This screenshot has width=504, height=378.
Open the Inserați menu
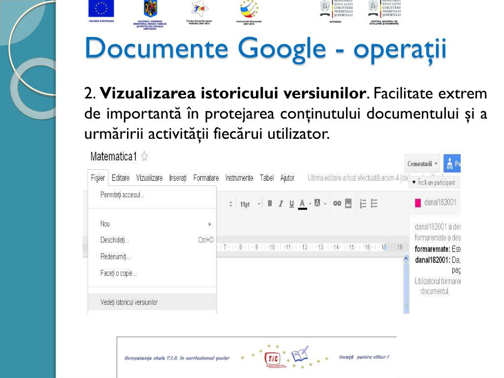178,178
